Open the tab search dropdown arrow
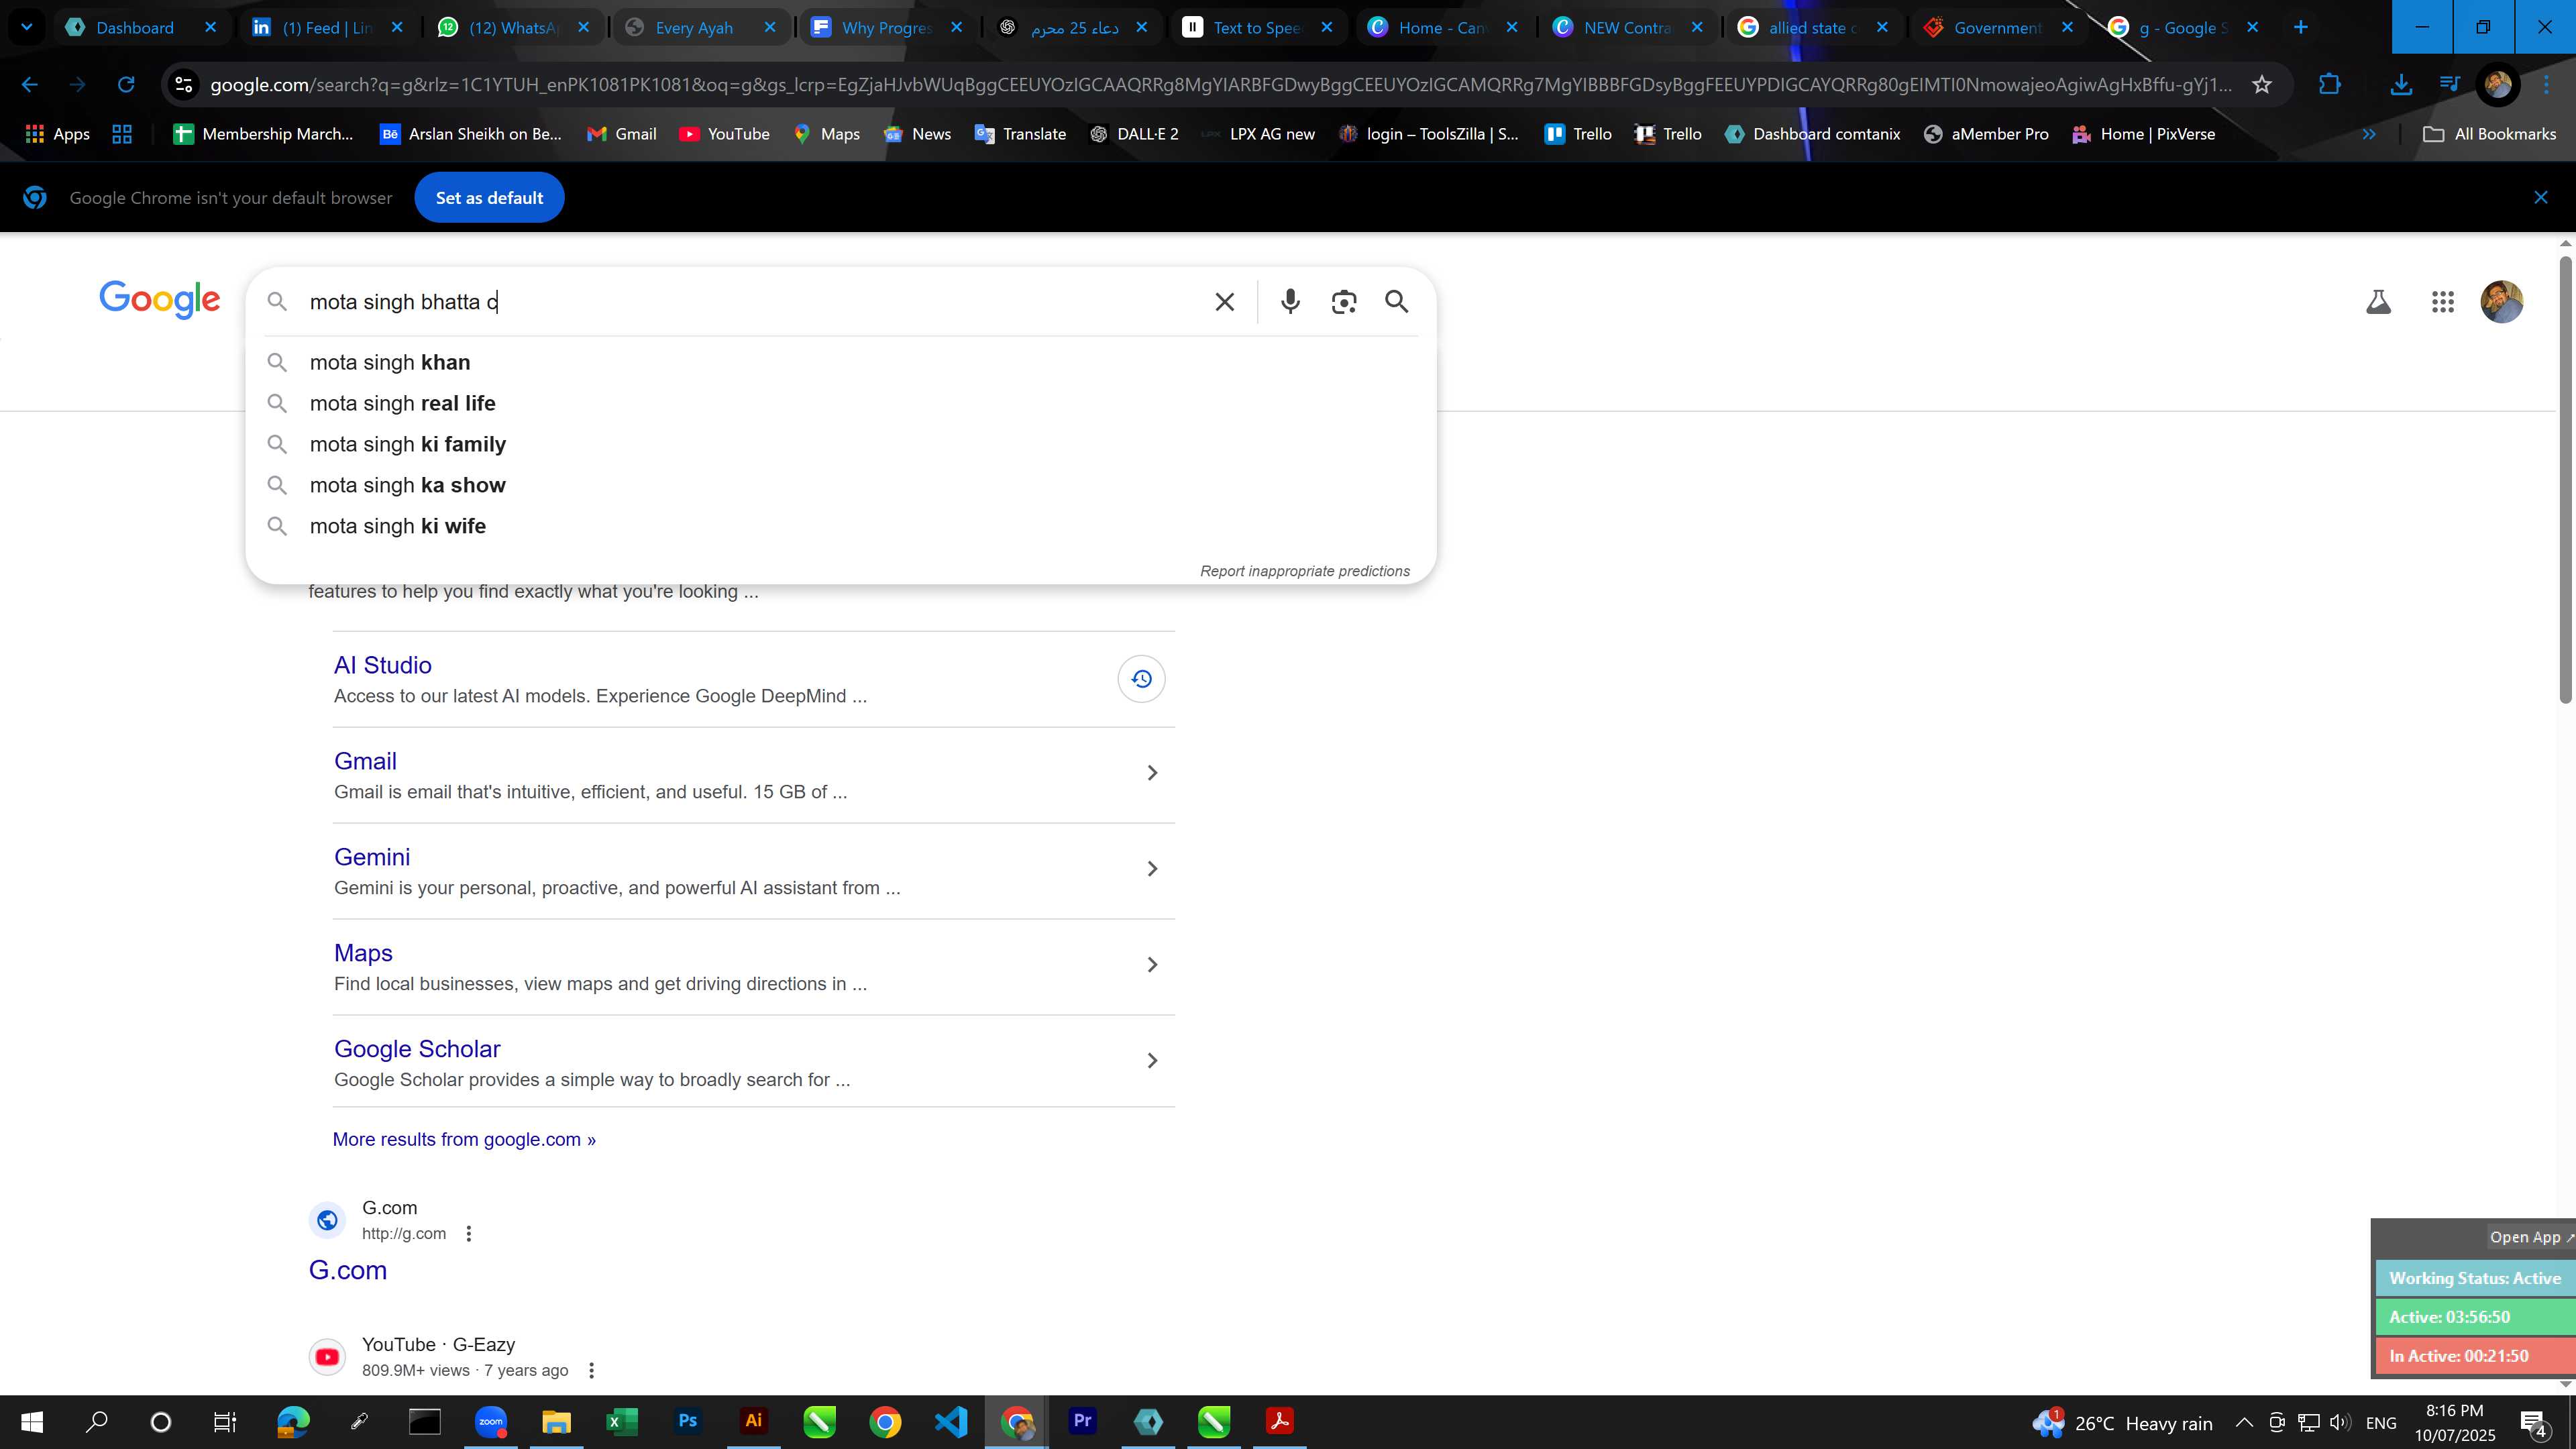The image size is (2576, 1449). tap(27, 27)
